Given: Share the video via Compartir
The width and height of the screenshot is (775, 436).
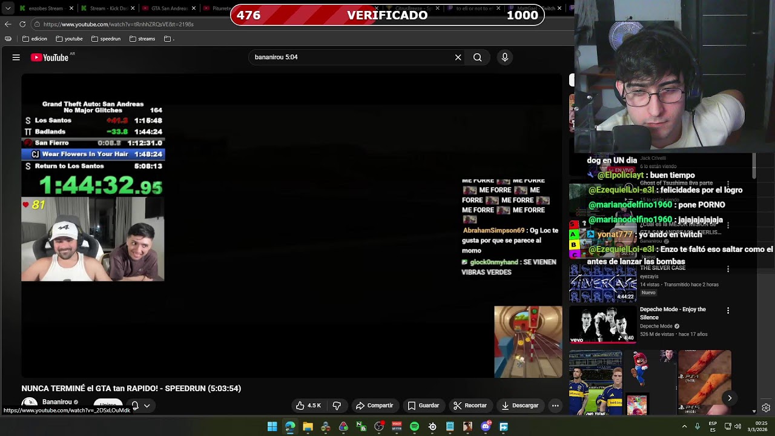Looking at the screenshot, I should 375,406.
